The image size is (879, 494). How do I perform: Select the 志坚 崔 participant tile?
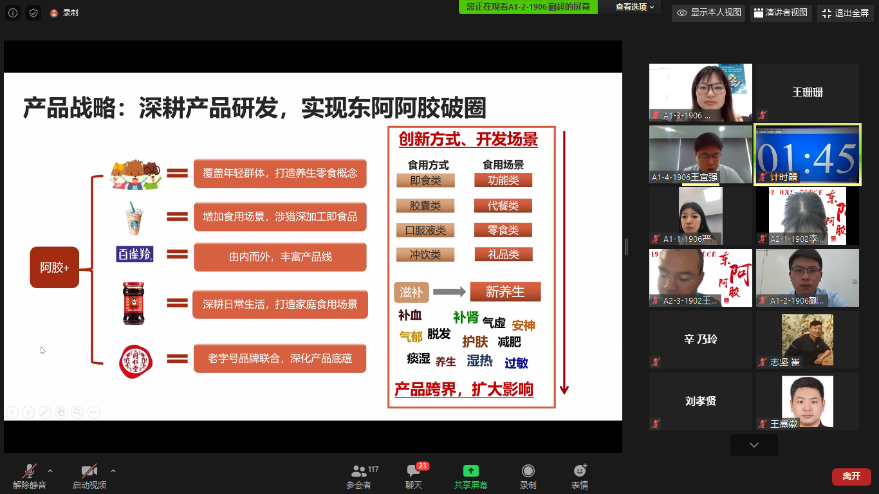[x=807, y=340]
